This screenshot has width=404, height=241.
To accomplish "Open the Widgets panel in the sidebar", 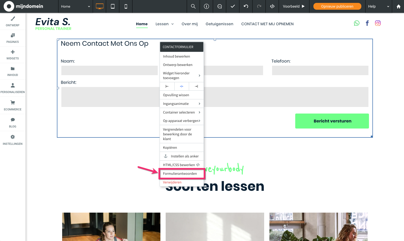I will click(13, 55).
